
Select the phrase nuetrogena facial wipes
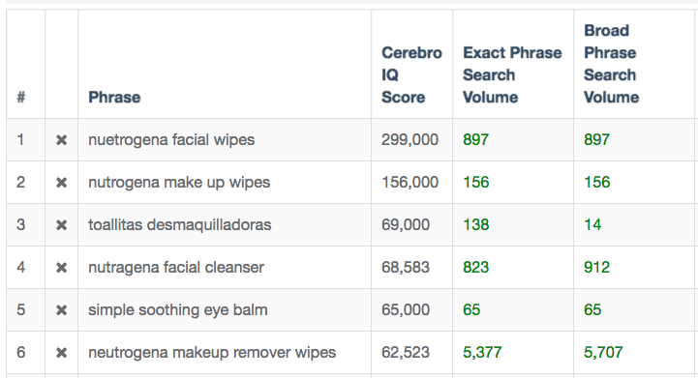click(171, 139)
